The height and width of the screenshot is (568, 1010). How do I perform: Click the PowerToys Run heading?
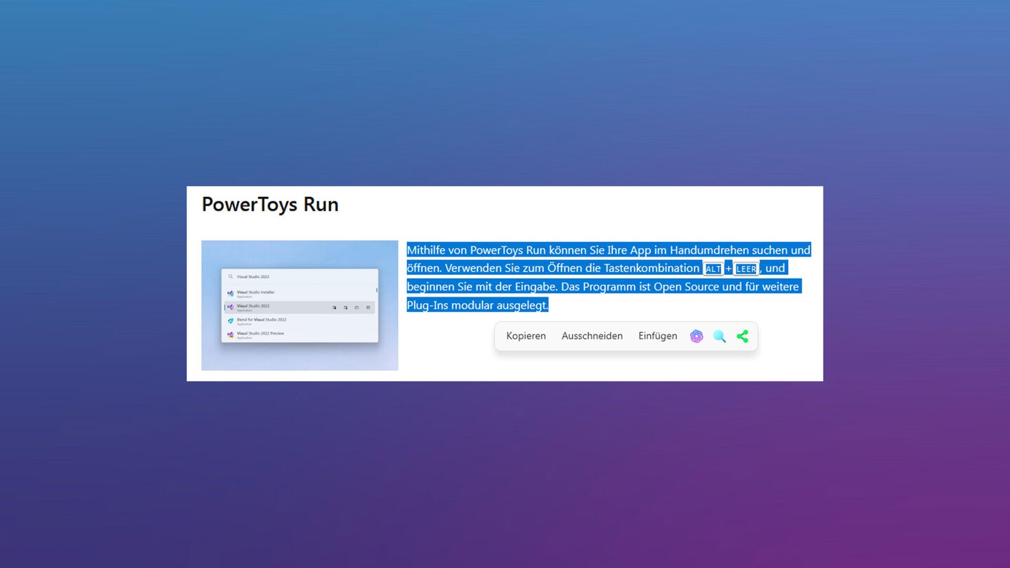pos(270,204)
